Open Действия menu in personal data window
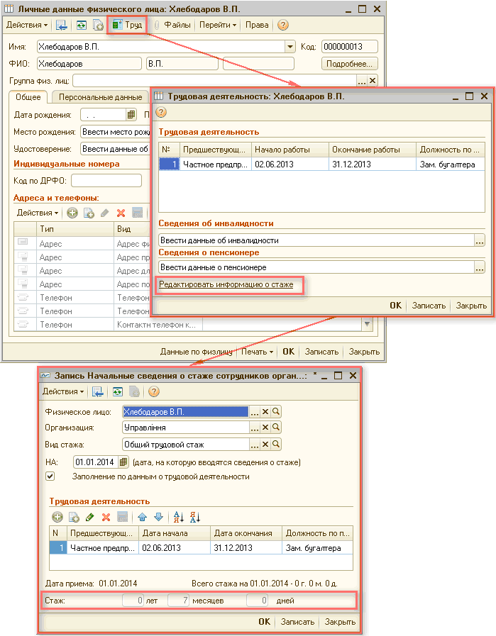This screenshot has width=496, height=636. pyautogui.click(x=27, y=25)
